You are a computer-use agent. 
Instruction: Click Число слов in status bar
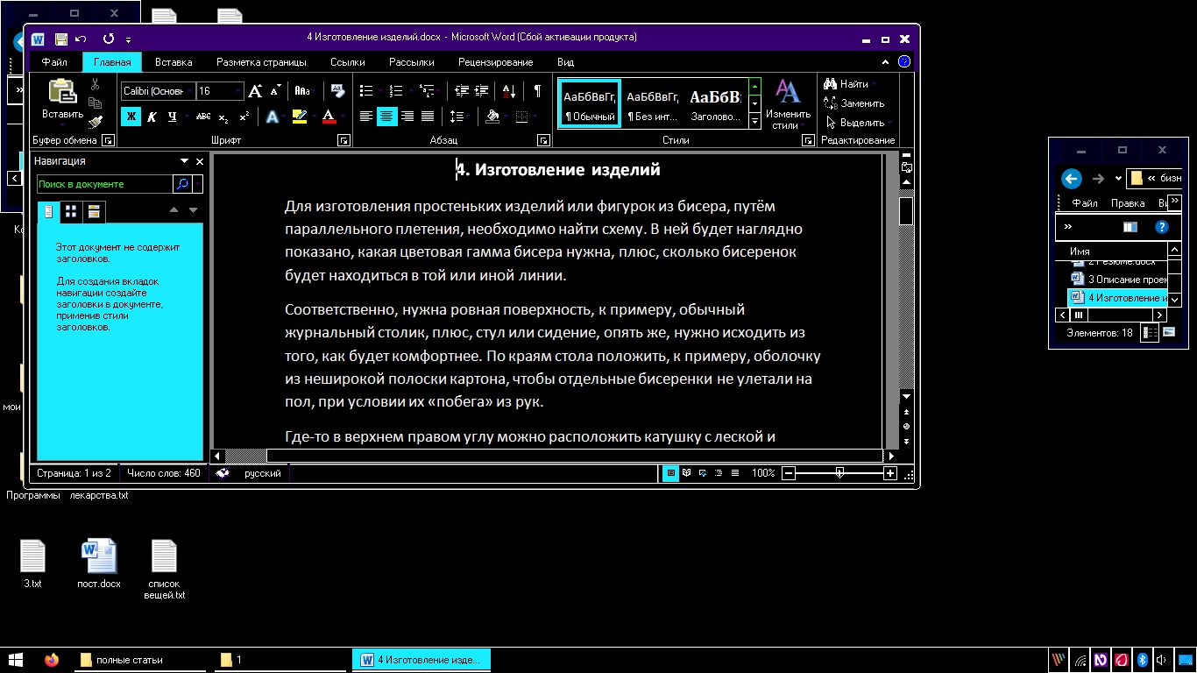[x=163, y=473]
